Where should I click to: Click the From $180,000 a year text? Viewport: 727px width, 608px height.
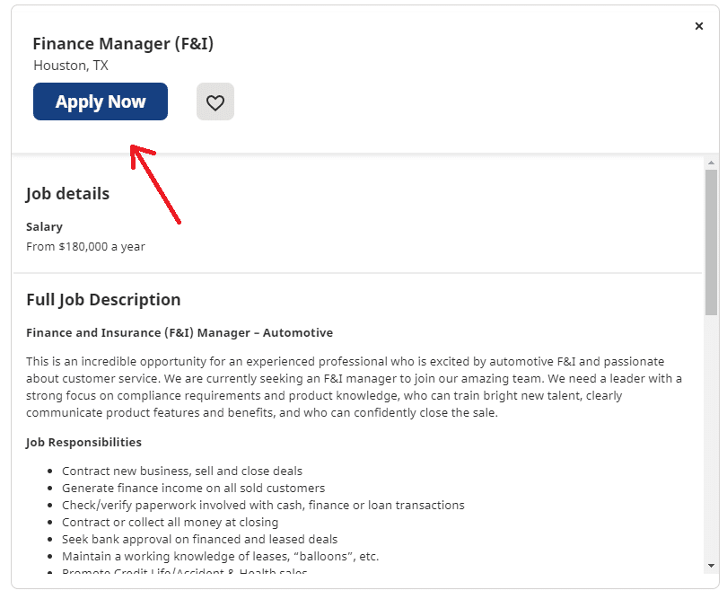pyautogui.click(x=85, y=246)
